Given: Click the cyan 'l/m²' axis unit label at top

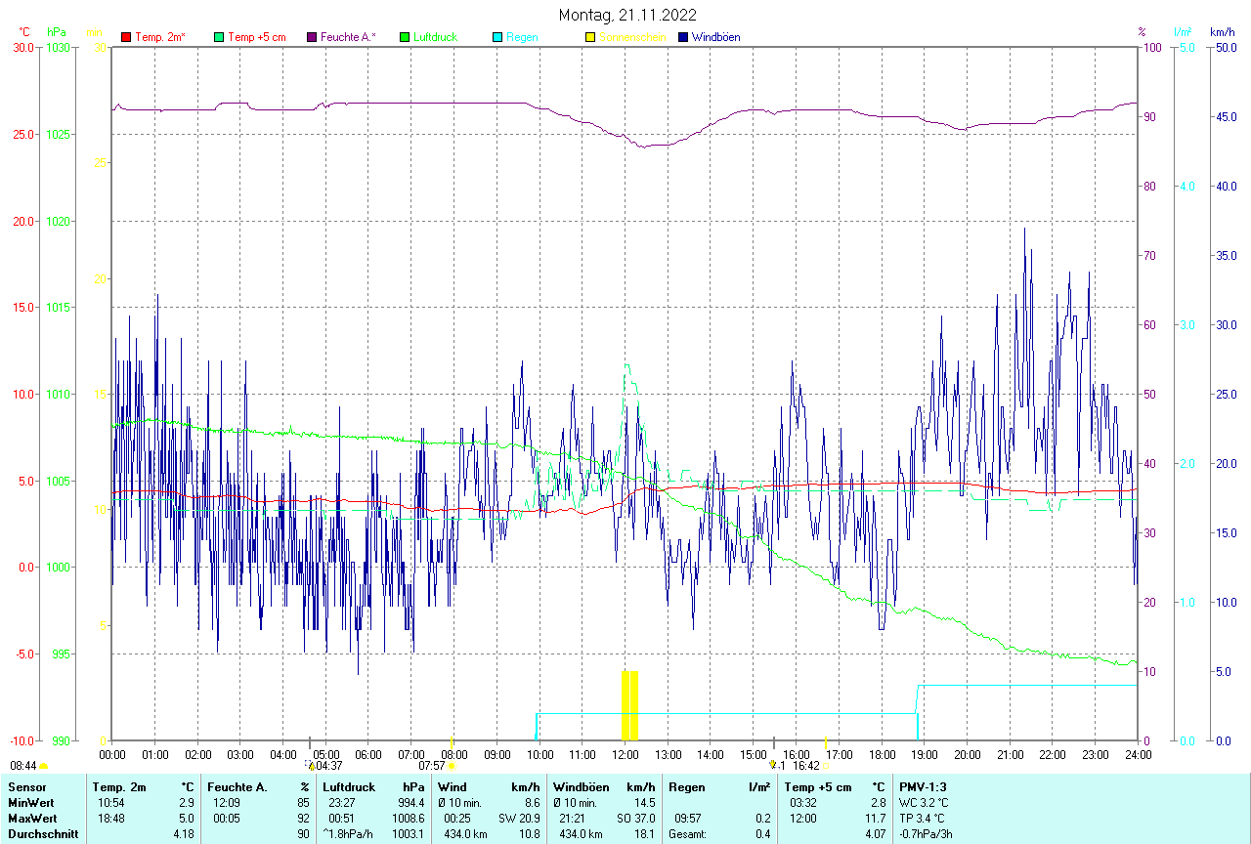Looking at the screenshot, I should pyautogui.click(x=1183, y=32).
